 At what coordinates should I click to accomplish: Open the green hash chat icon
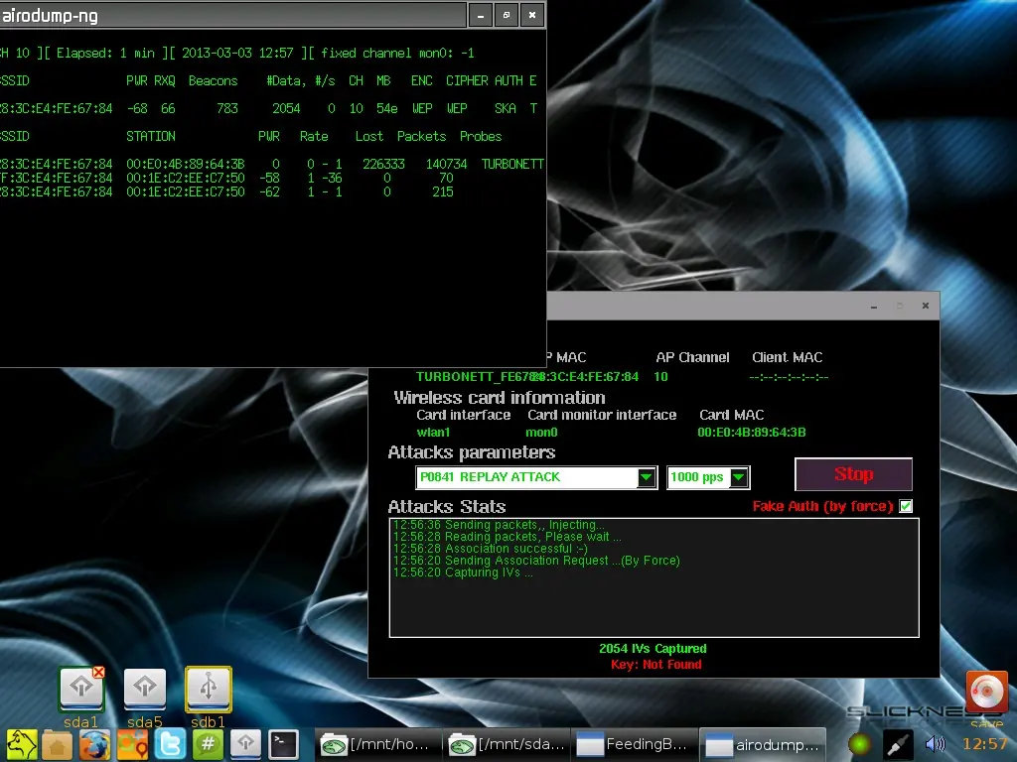(x=208, y=744)
